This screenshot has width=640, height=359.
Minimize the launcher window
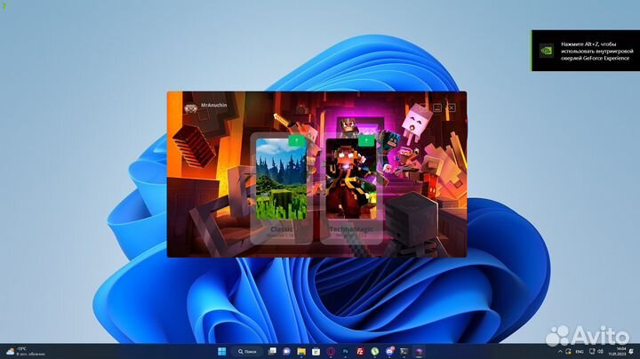click(x=437, y=108)
